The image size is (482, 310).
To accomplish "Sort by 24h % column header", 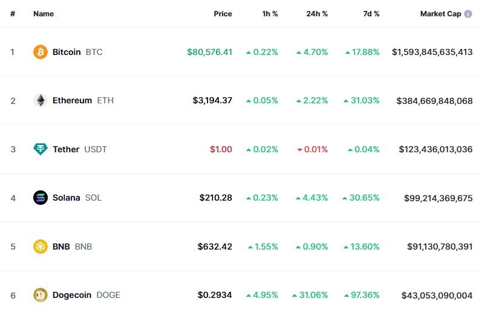I will (x=317, y=14).
